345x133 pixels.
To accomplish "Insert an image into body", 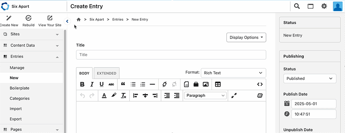I will point(205,84).
